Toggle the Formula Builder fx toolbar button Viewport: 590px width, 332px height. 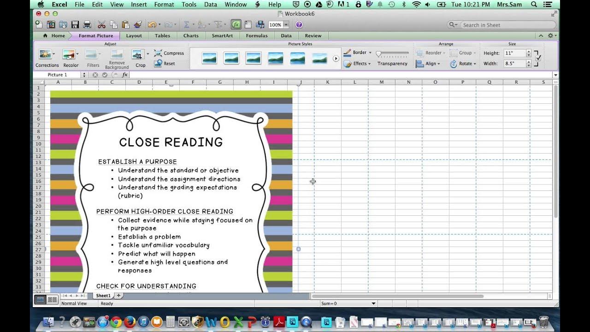236,25
